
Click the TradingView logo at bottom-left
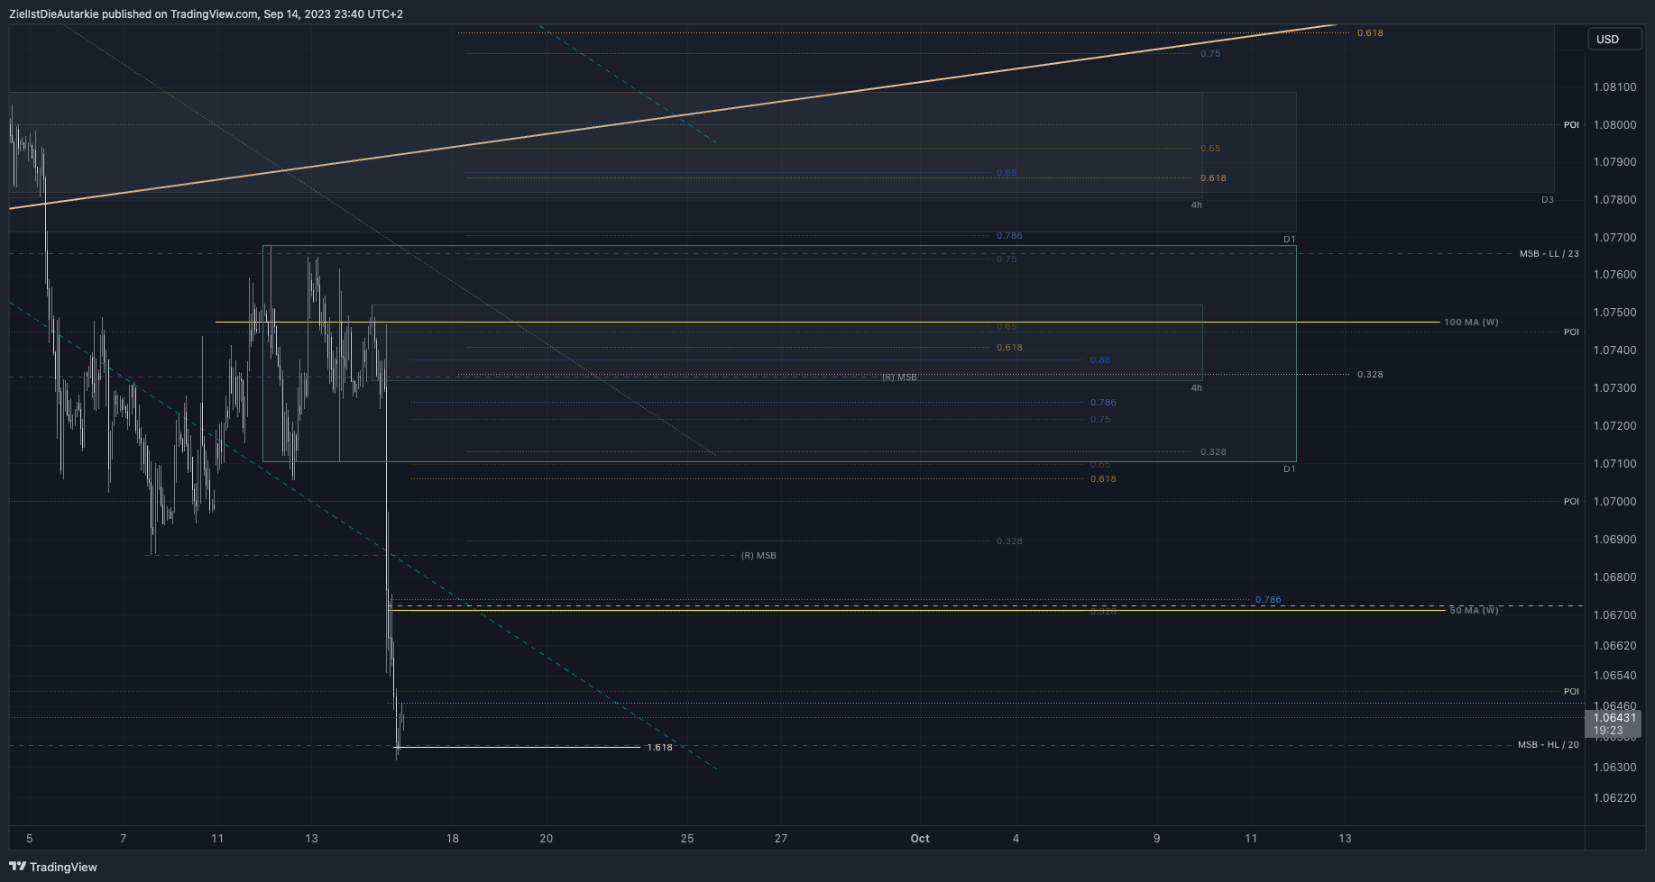(x=53, y=867)
